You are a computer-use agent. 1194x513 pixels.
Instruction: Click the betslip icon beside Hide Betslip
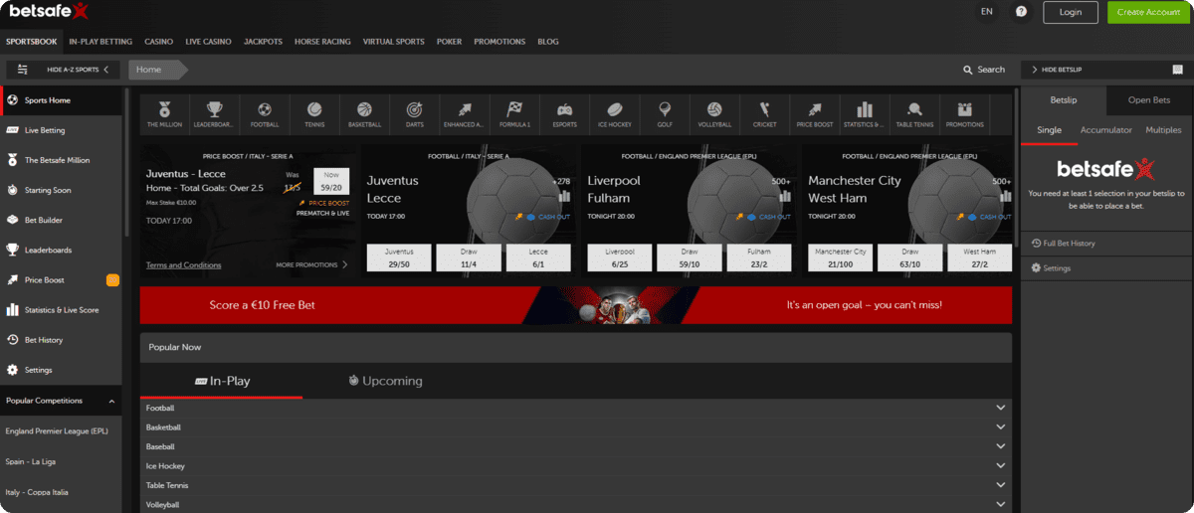1177,70
